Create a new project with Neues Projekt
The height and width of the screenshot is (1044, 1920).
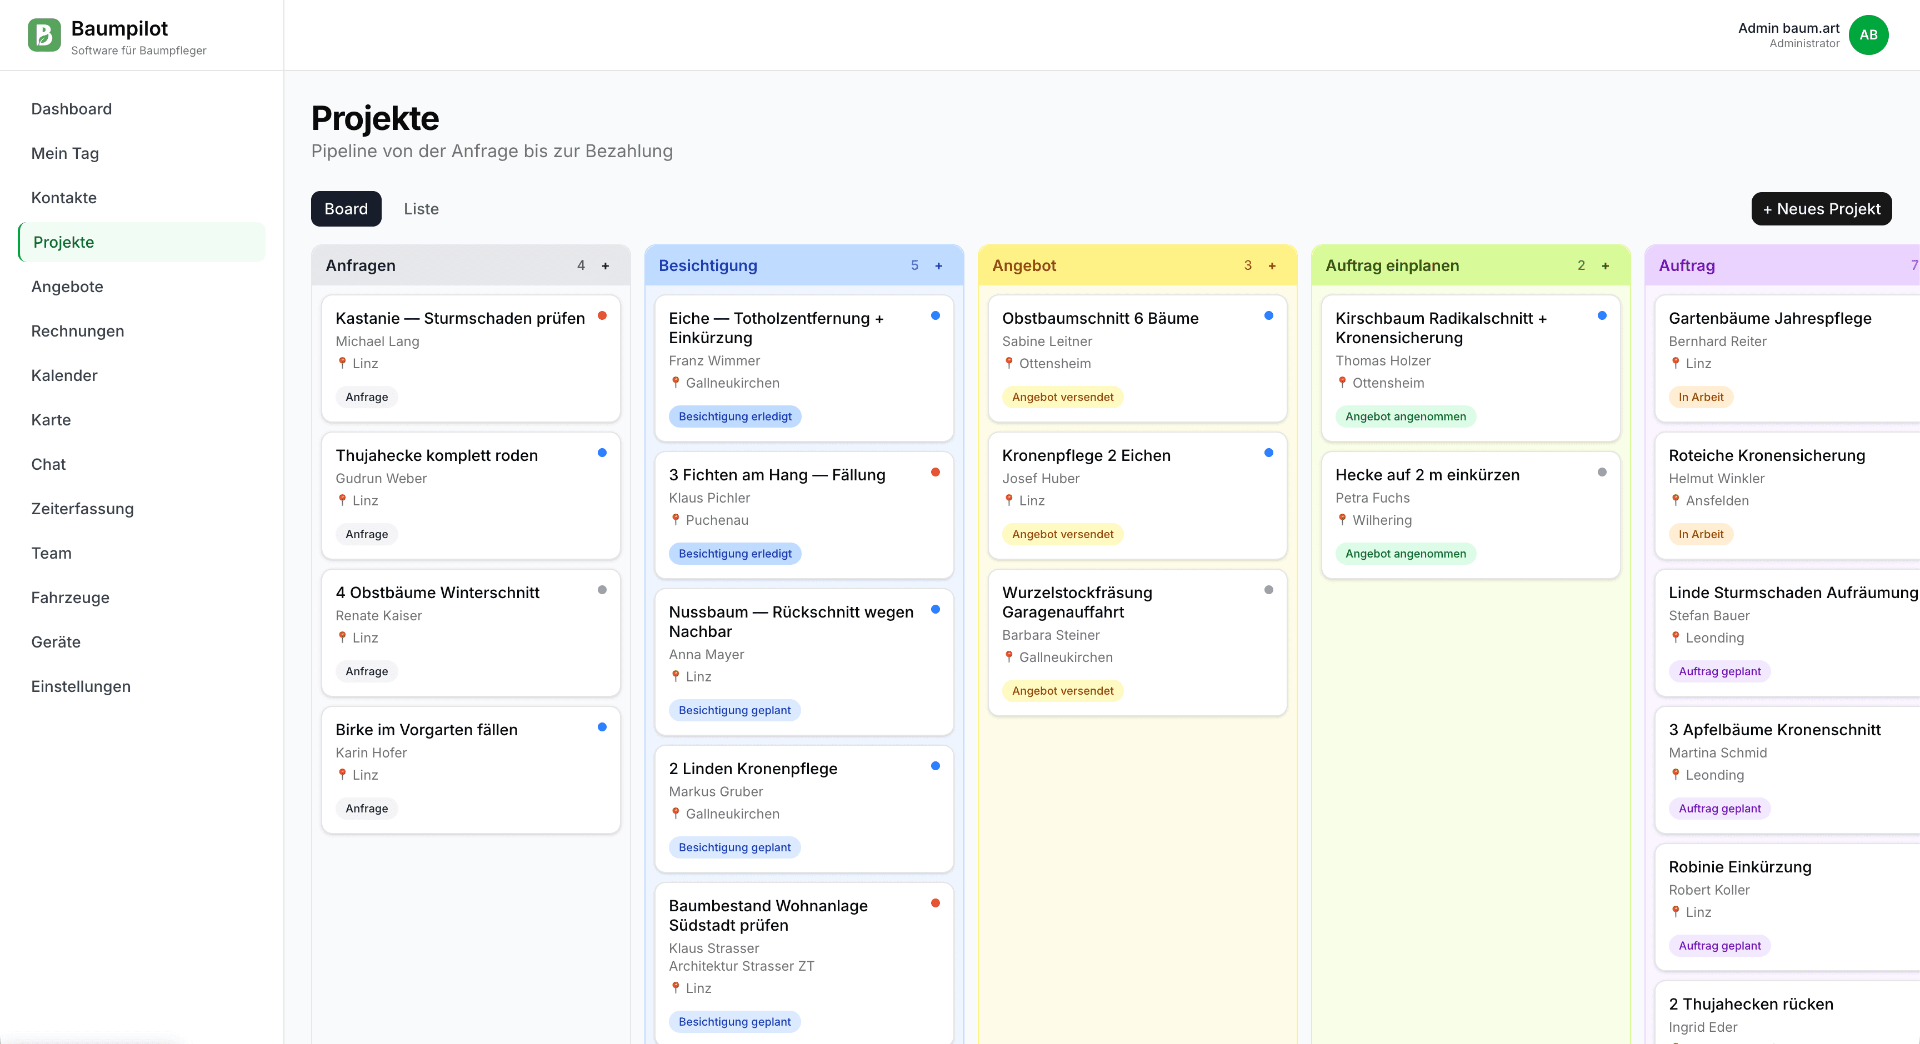tap(1821, 209)
